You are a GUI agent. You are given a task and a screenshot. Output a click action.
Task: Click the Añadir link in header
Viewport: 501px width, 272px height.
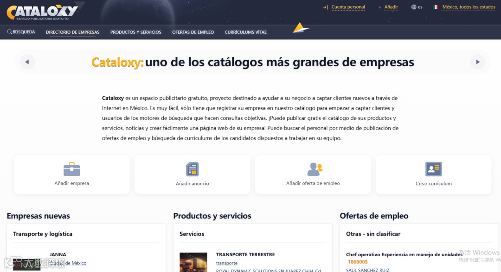tap(391, 7)
